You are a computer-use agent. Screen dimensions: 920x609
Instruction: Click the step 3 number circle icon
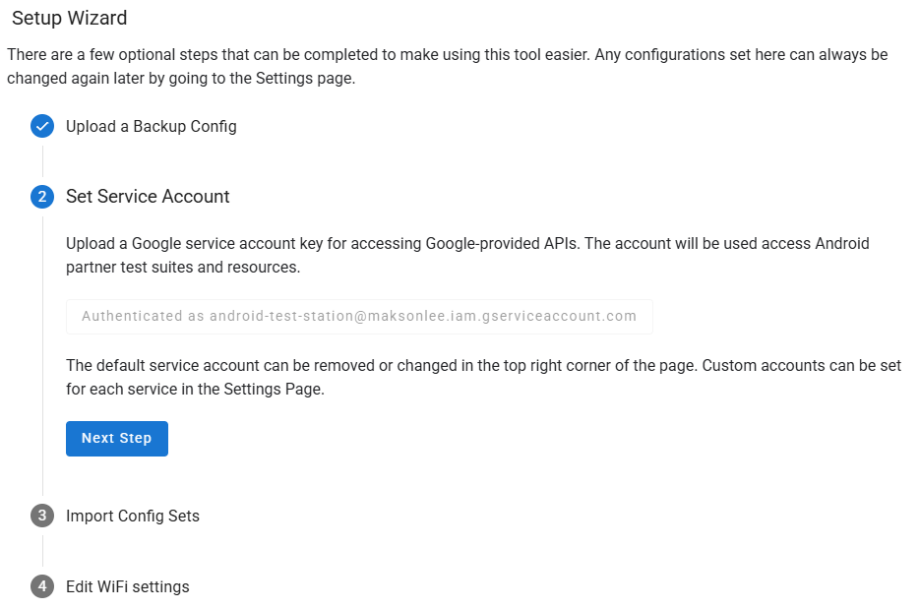coord(42,516)
